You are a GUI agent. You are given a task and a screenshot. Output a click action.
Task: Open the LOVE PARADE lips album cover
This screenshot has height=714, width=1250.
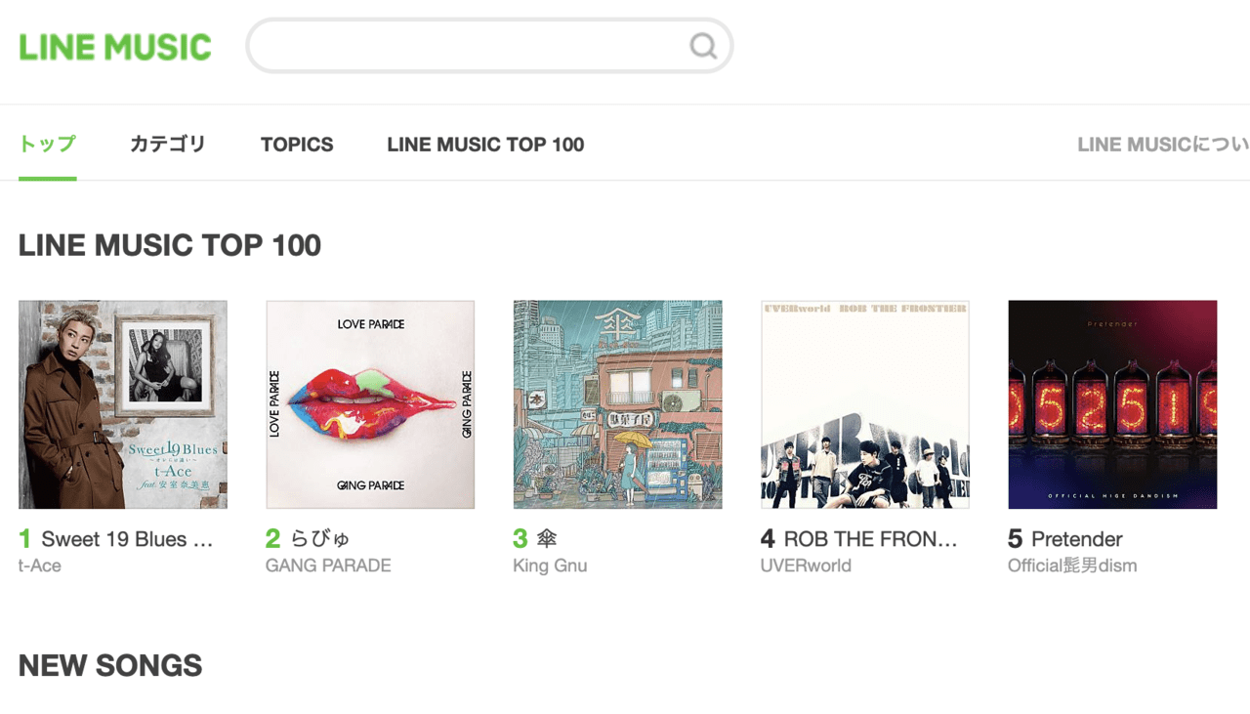(370, 404)
